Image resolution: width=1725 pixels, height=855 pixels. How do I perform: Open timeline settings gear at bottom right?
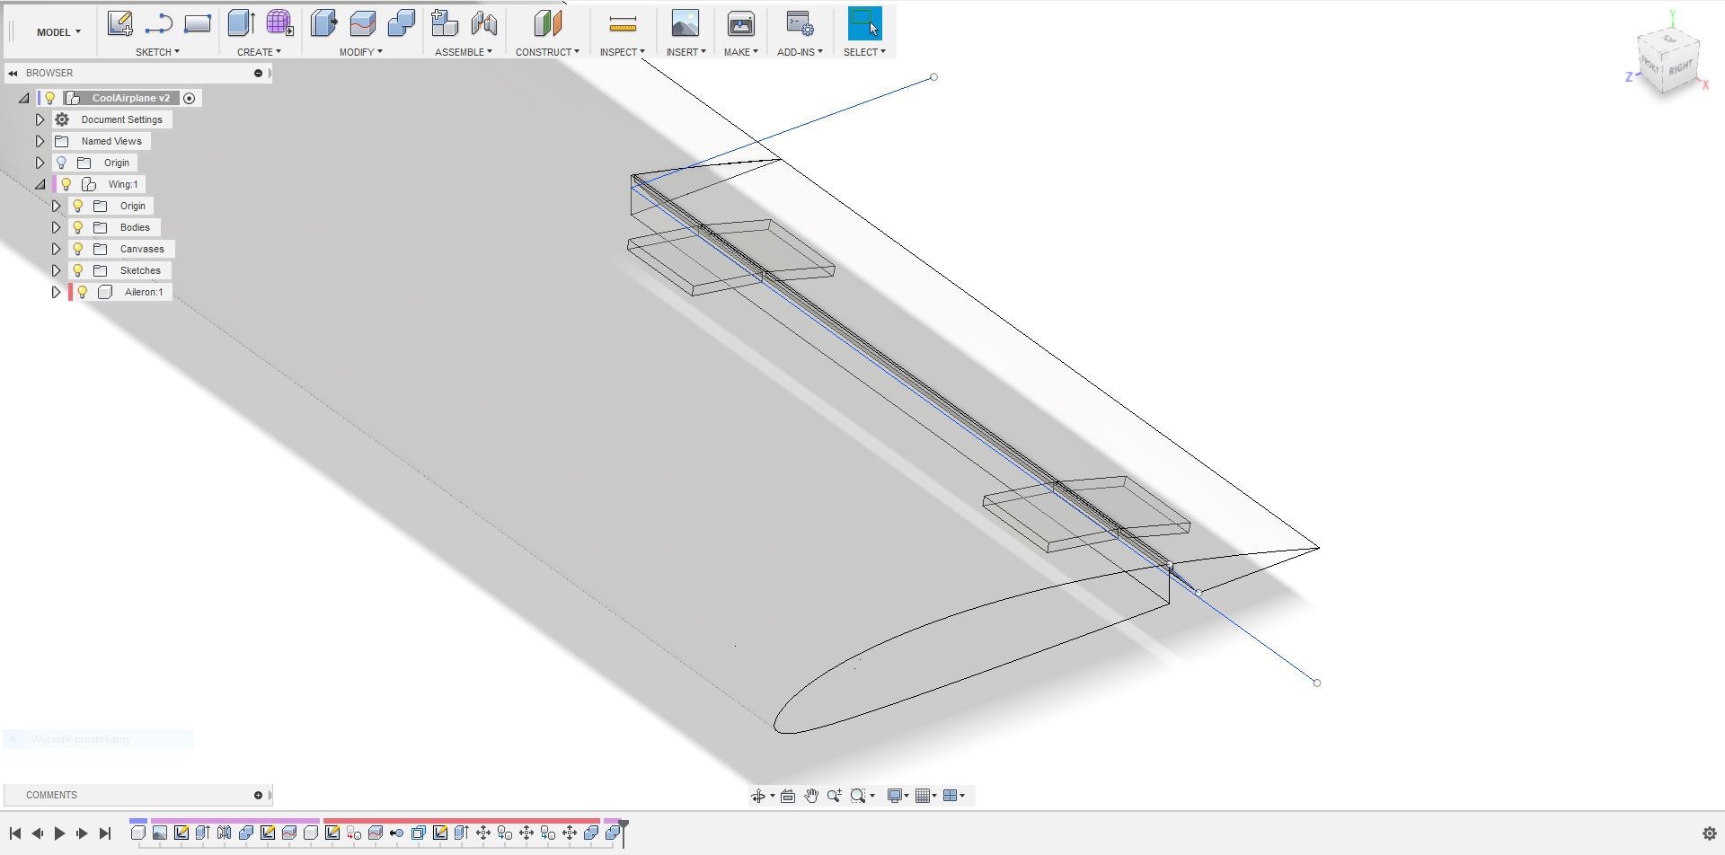coord(1710,833)
